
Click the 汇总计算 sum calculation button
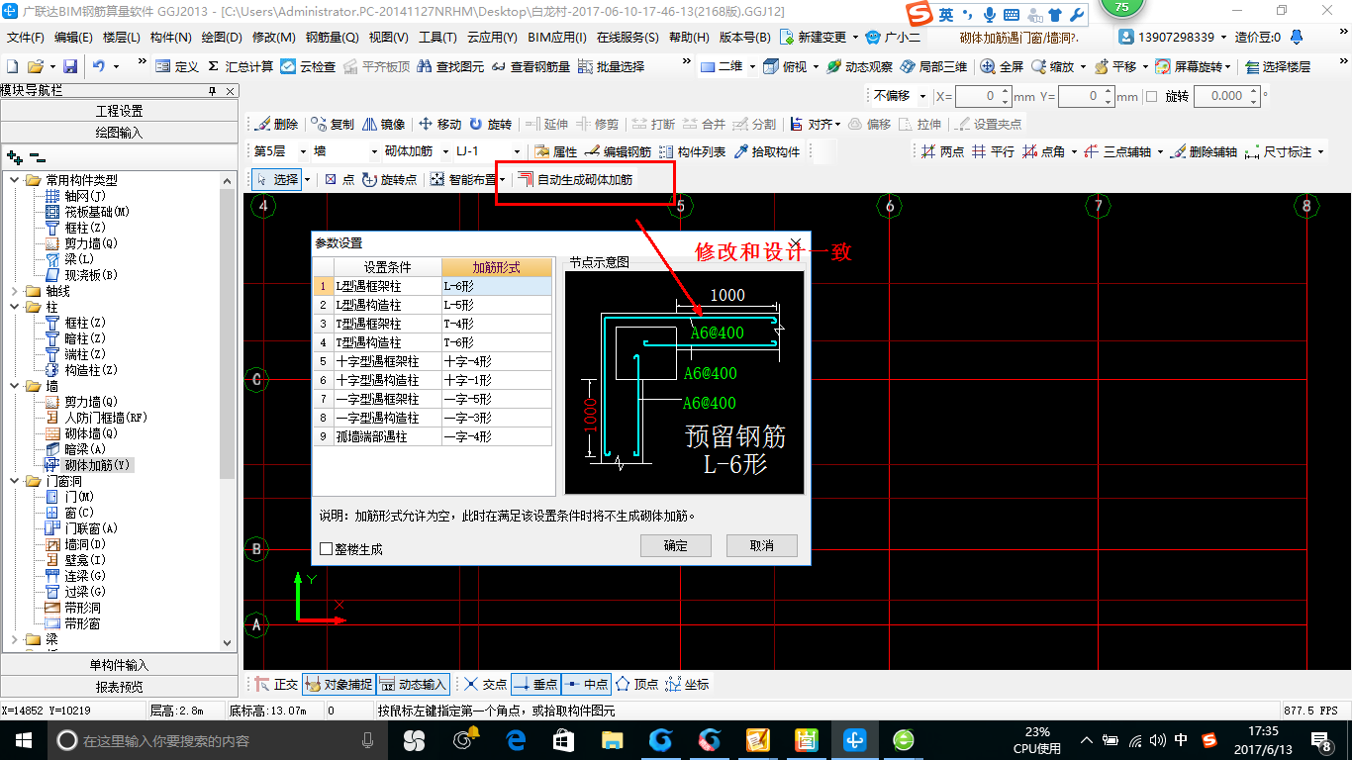pyautogui.click(x=240, y=66)
